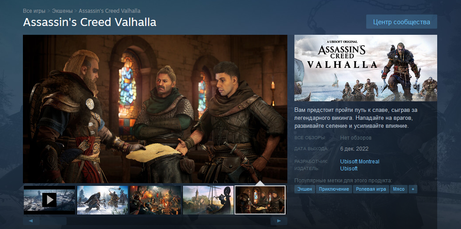
Task: Add a tag with the plus button
Action: coord(413,189)
